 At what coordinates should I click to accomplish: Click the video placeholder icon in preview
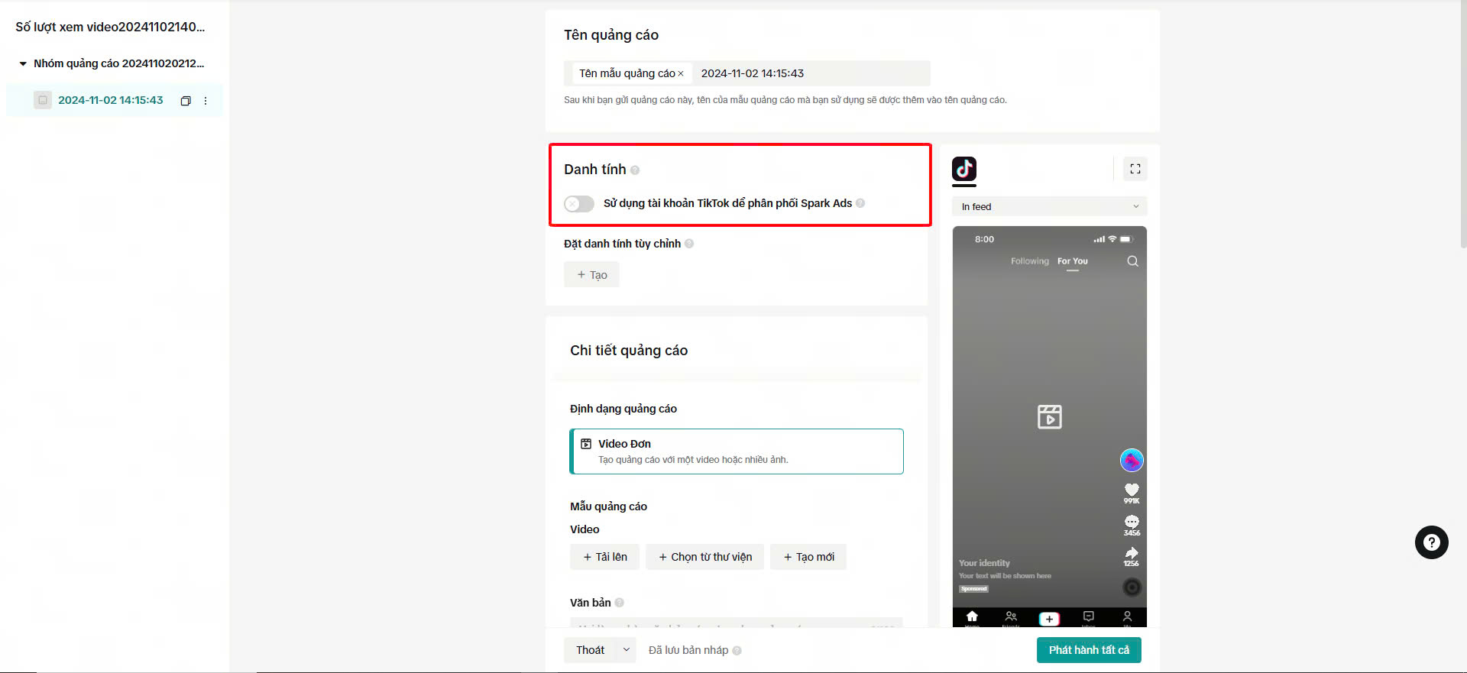pyautogui.click(x=1050, y=417)
